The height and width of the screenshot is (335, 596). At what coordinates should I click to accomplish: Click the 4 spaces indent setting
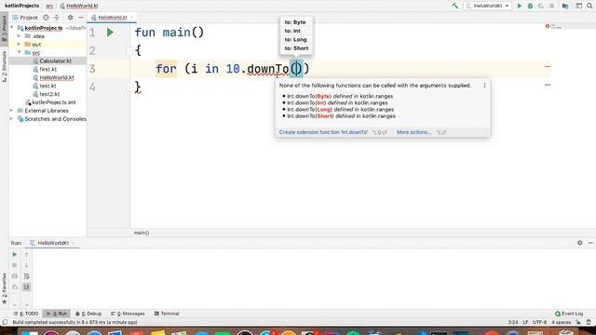tap(562, 323)
